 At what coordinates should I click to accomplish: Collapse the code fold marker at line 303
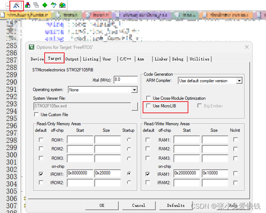[x=22, y=177]
